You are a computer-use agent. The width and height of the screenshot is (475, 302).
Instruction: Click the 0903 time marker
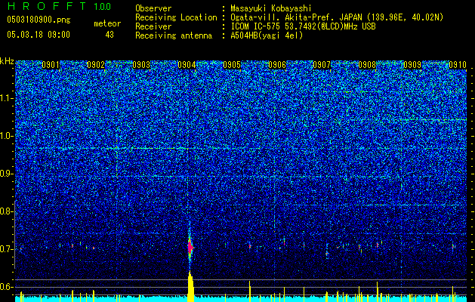(x=141, y=65)
